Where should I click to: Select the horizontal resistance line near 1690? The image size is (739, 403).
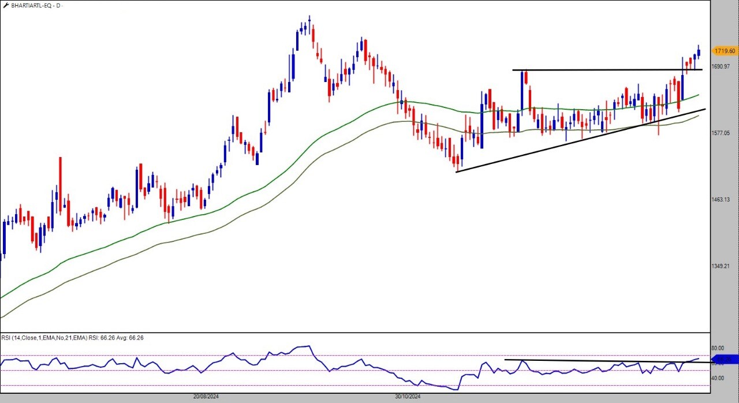click(x=606, y=70)
